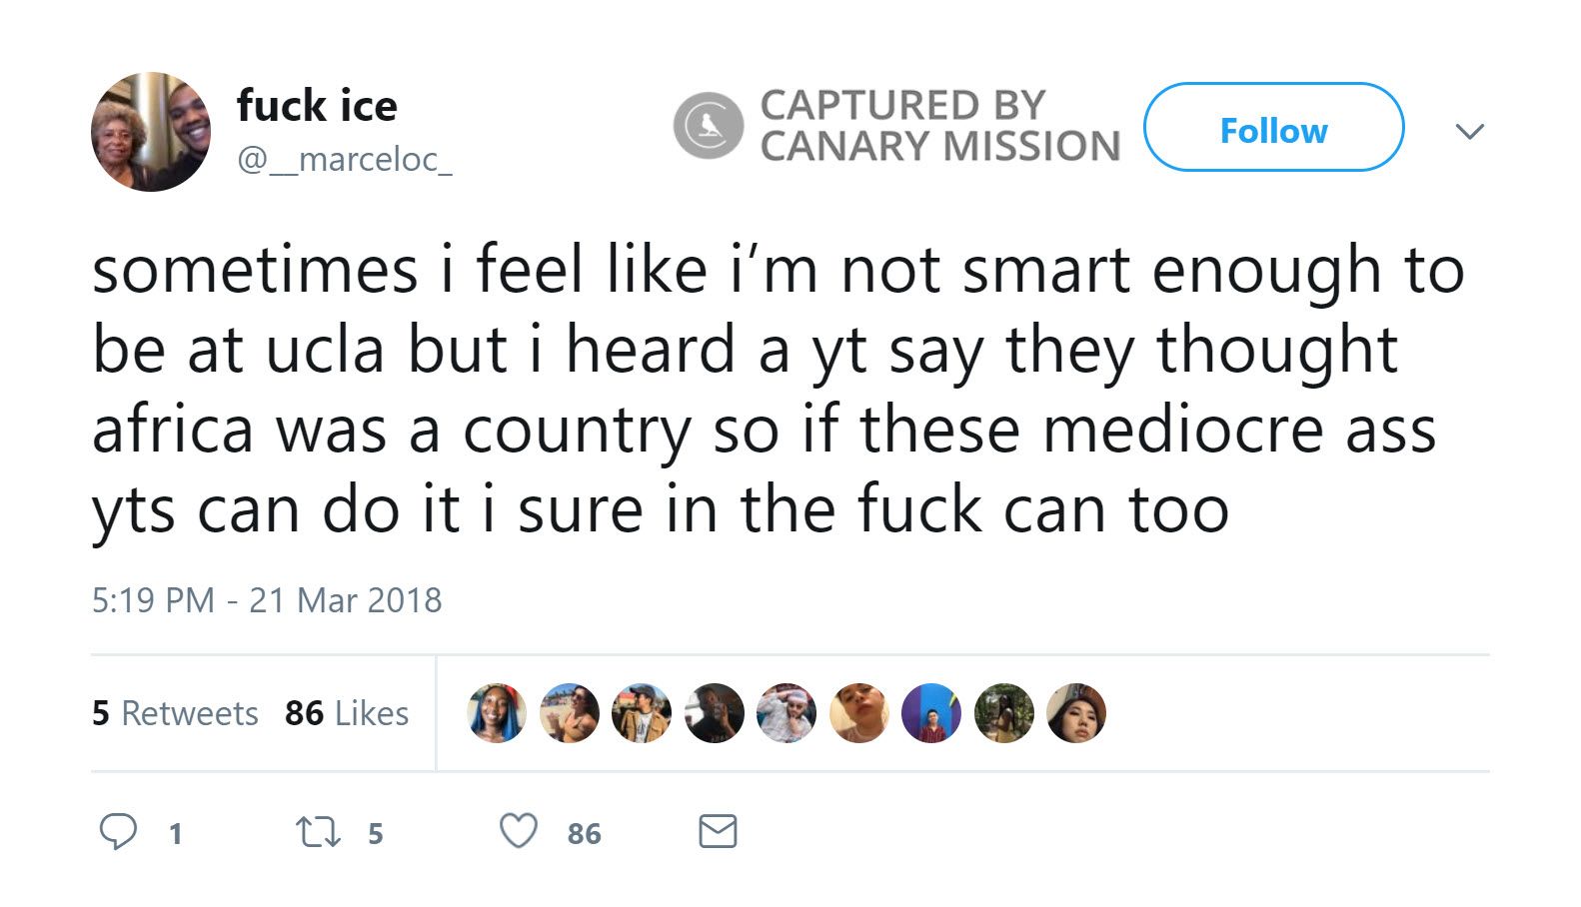Click the last liker avatar in row
Screen dimensions: 1581x907
pyautogui.click(x=1075, y=713)
